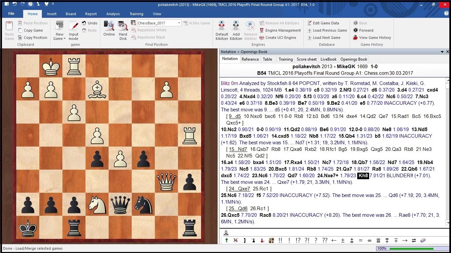This screenshot has height=253, width=451.
Task: Click Forward in Game History
Action: pos(363,30)
